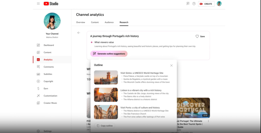This screenshot has height=133, width=261.
Task: Click the Copy outline button
Action: 105,126
